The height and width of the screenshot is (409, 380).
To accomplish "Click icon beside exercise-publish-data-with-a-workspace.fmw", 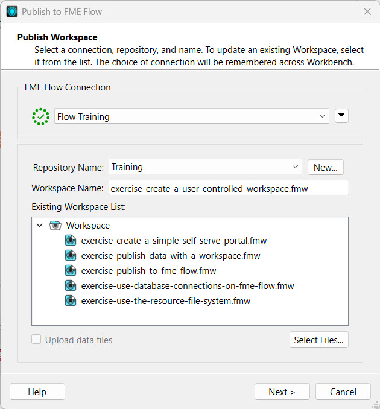I will pos(71,256).
